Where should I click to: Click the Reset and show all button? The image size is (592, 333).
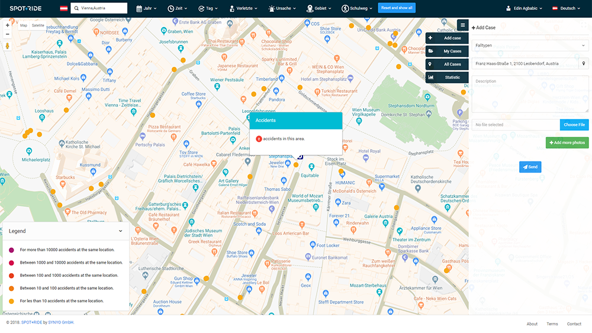(x=397, y=8)
